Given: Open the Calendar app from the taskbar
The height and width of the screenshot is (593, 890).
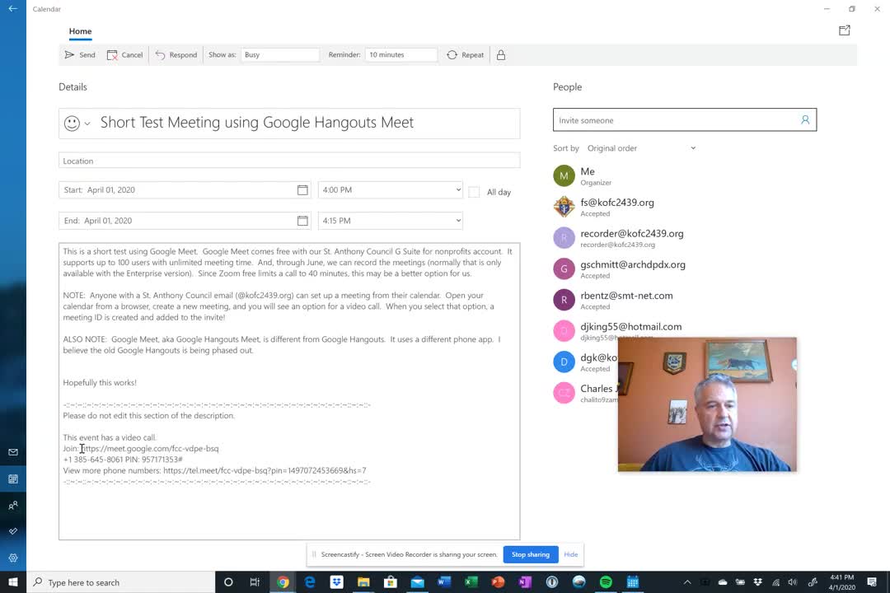Looking at the screenshot, I should (x=633, y=582).
